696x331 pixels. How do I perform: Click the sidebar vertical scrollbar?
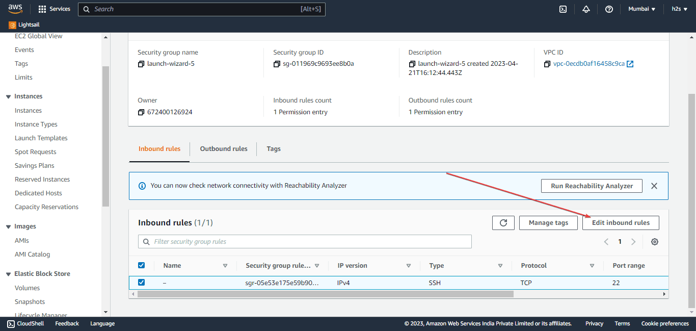106,136
